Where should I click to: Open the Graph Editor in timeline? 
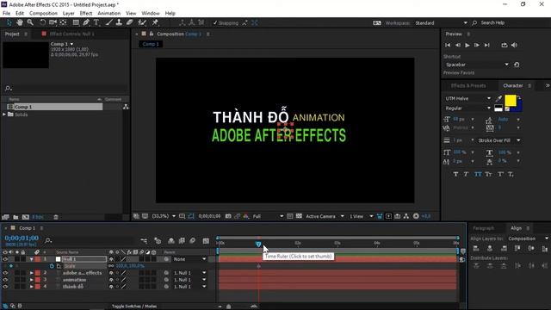click(x=206, y=240)
